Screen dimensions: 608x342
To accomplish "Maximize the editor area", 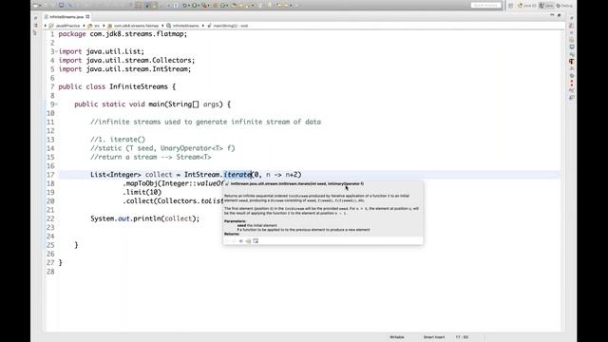I will pyautogui.click(x=560, y=15).
